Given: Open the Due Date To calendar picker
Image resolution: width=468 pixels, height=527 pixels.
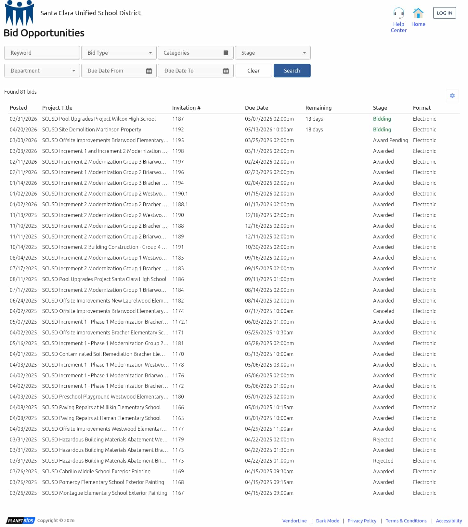Looking at the screenshot, I should 226,71.
